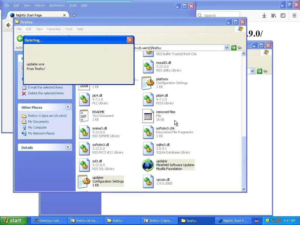Click the My Computer icon in Other Places

(x=24, y=128)
